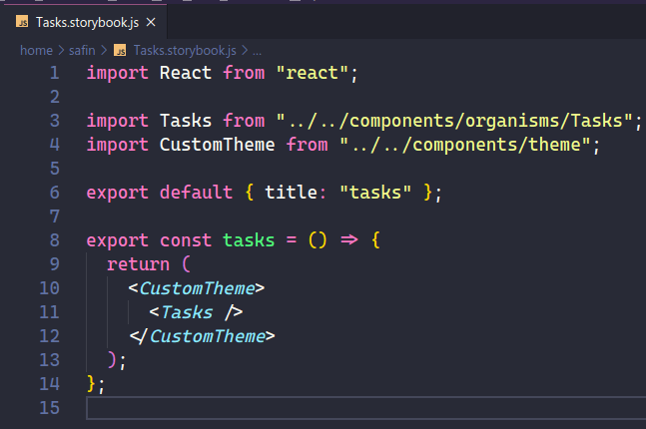Open the home breadcrumb segment

[36, 50]
